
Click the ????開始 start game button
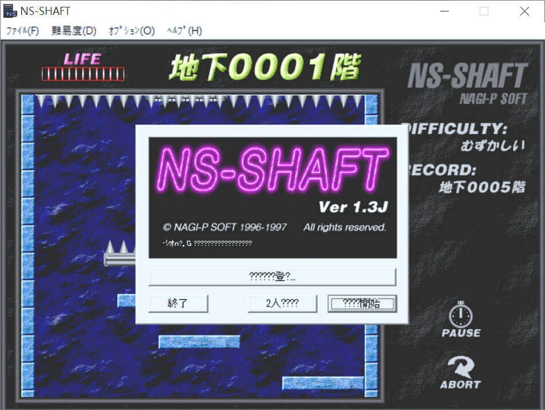click(362, 303)
